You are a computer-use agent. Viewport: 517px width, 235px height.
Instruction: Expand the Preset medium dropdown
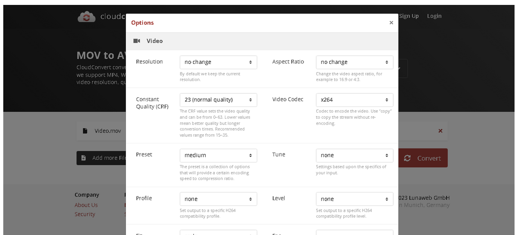[218, 156]
